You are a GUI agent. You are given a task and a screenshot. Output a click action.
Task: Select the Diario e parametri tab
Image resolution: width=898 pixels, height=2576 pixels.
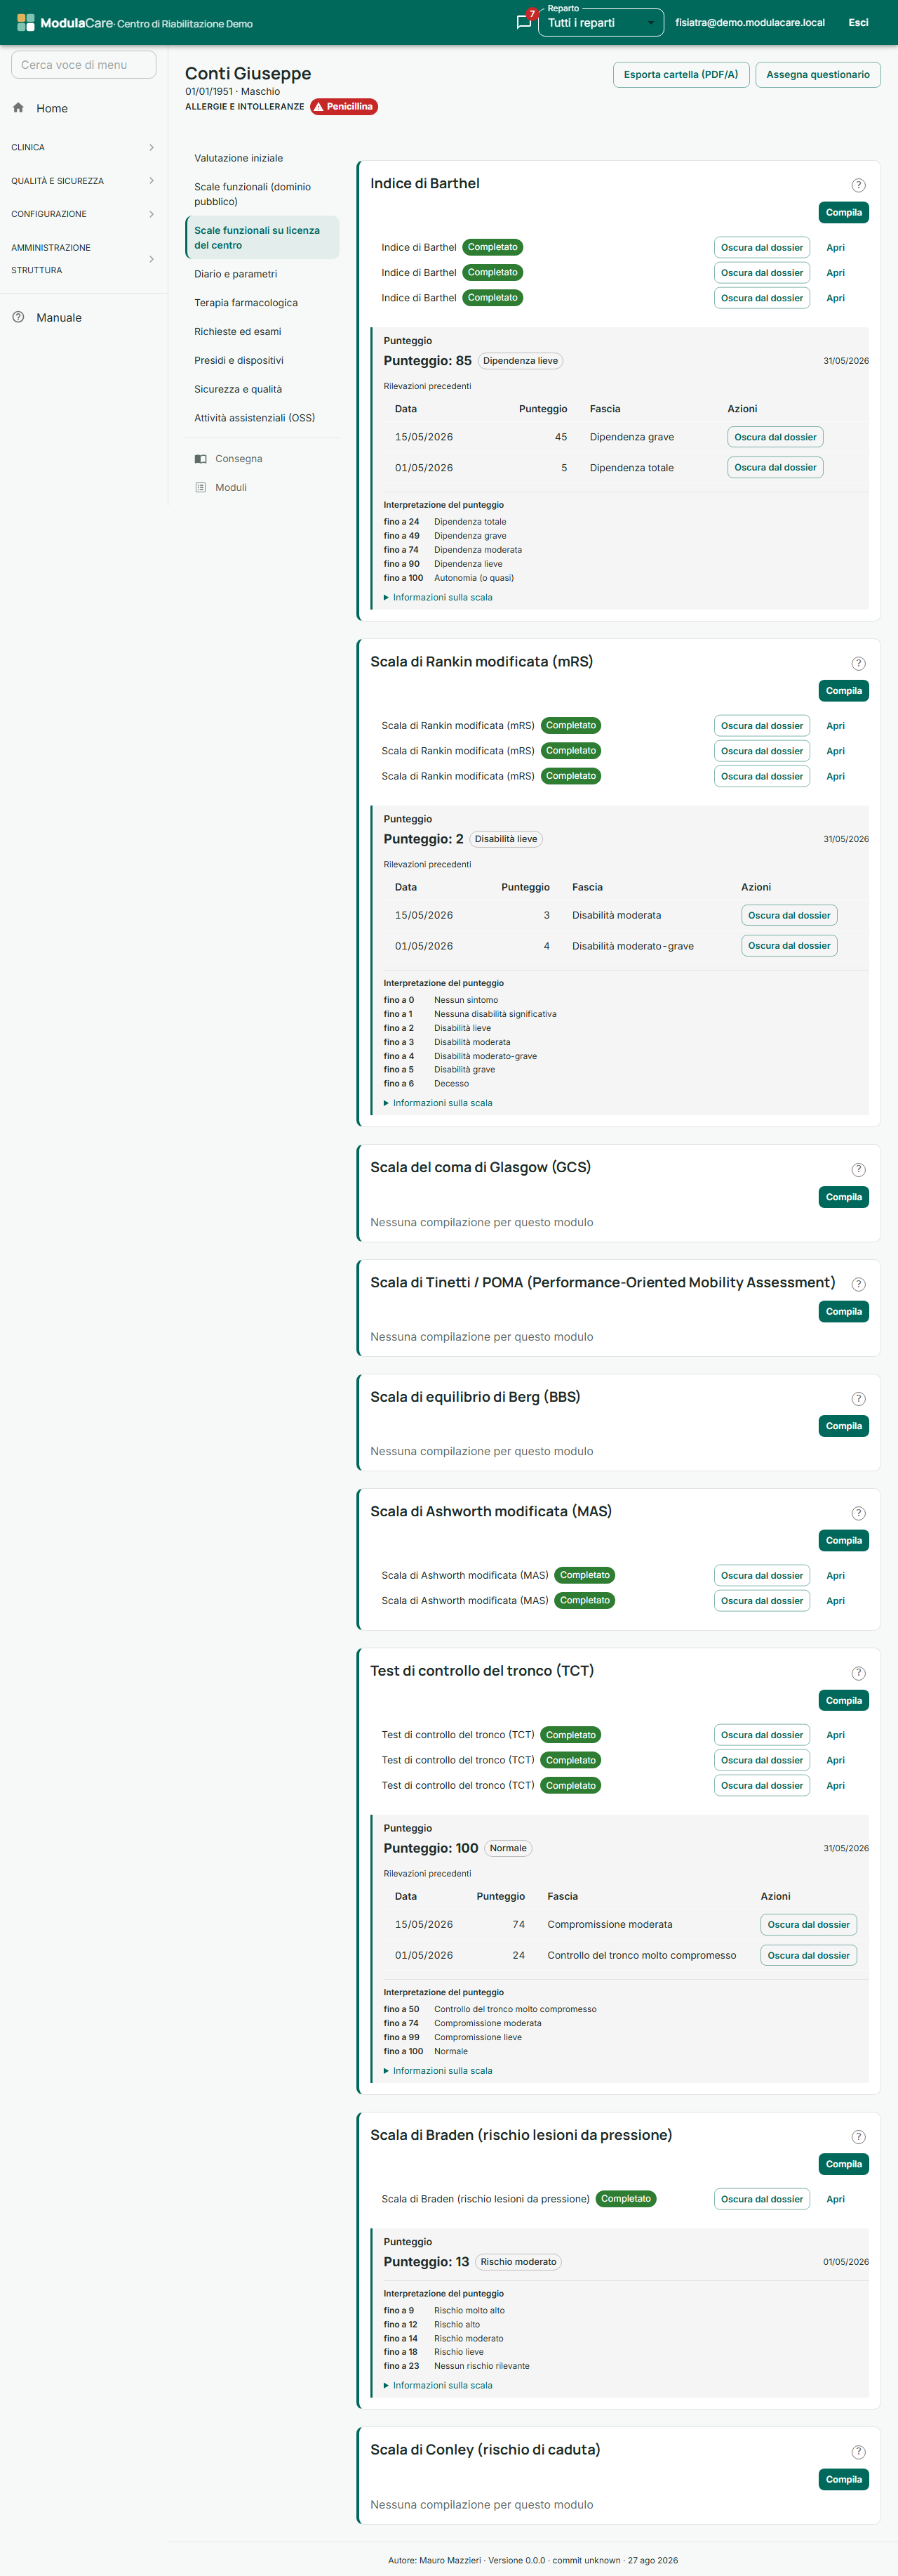pyautogui.click(x=236, y=274)
